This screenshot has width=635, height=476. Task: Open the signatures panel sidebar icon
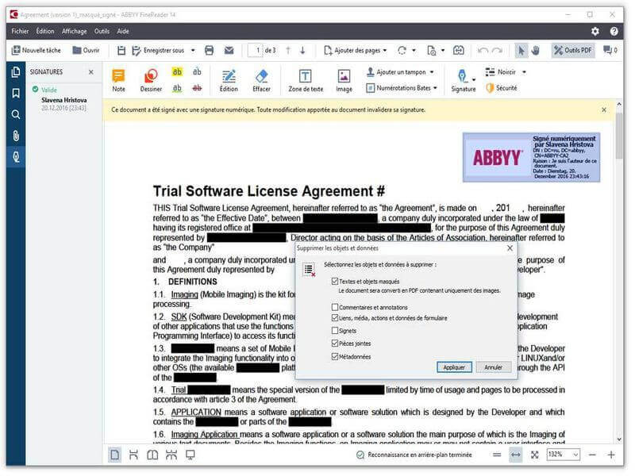pyautogui.click(x=16, y=157)
